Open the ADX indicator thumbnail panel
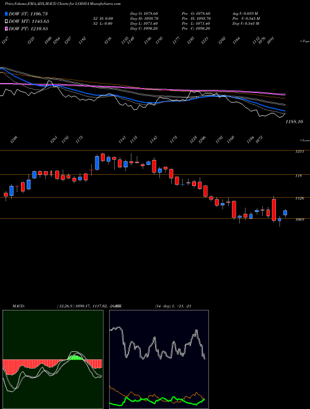 (159, 359)
